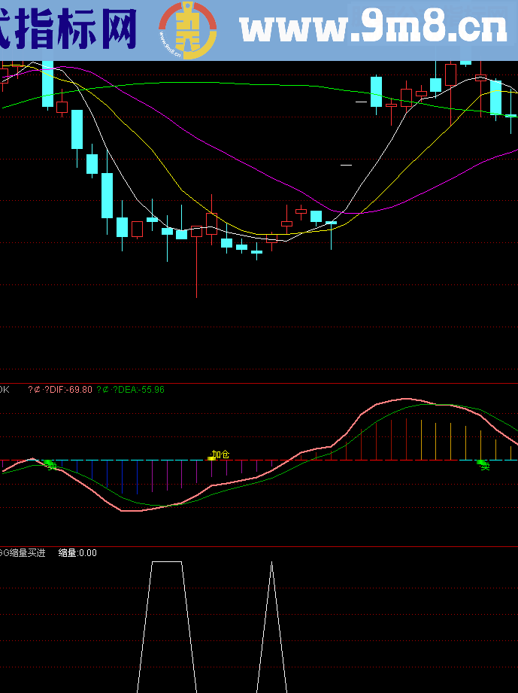
Task: Select the DIF value label
Action: (60, 390)
